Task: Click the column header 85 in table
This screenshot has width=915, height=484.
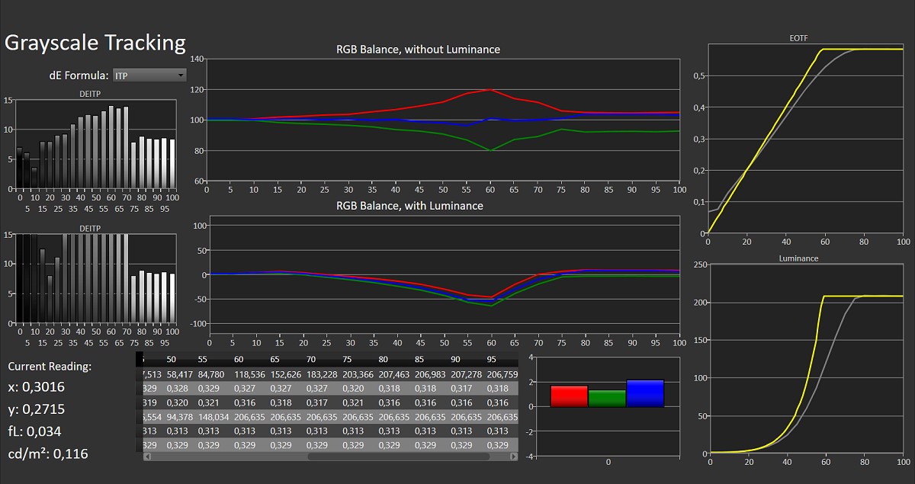Action: pyautogui.click(x=418, y=359)
